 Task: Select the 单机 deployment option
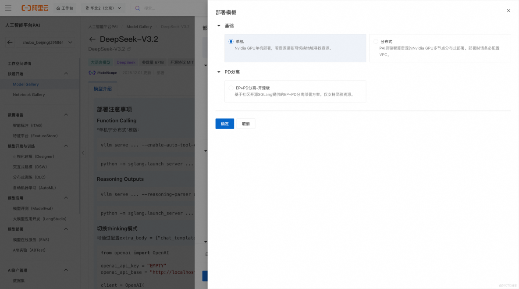pyautogui.click(x=231, y=41)
